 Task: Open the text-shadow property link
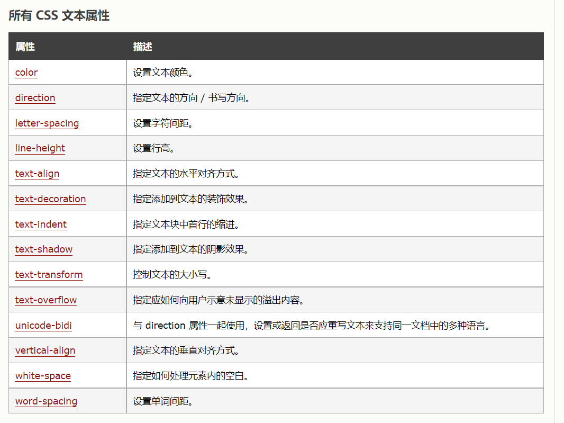tap(44, 249)
